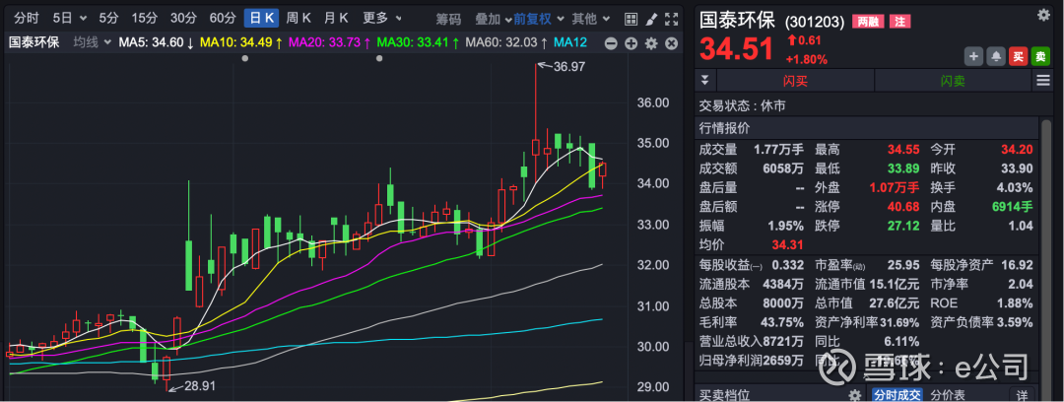The image size is (1064, 402).
Task: Click the 28.91 low price marker
Action: pos(200,388)
